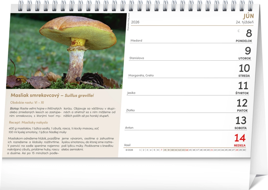This screenshot has height=190, width=268.
Task: Choose Tuesday date 9
Action: (248, 51)
